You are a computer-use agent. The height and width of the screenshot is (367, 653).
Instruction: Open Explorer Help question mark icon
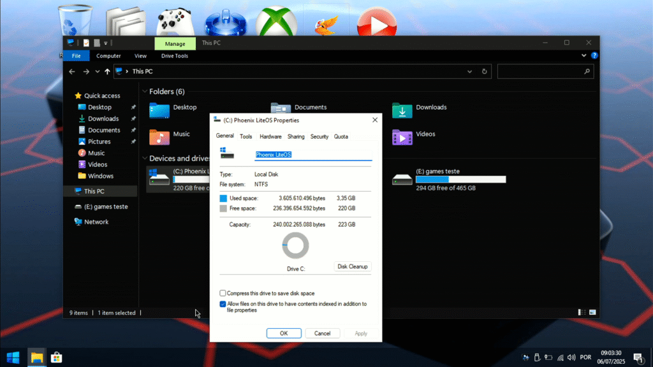click(x=594, y=55)
